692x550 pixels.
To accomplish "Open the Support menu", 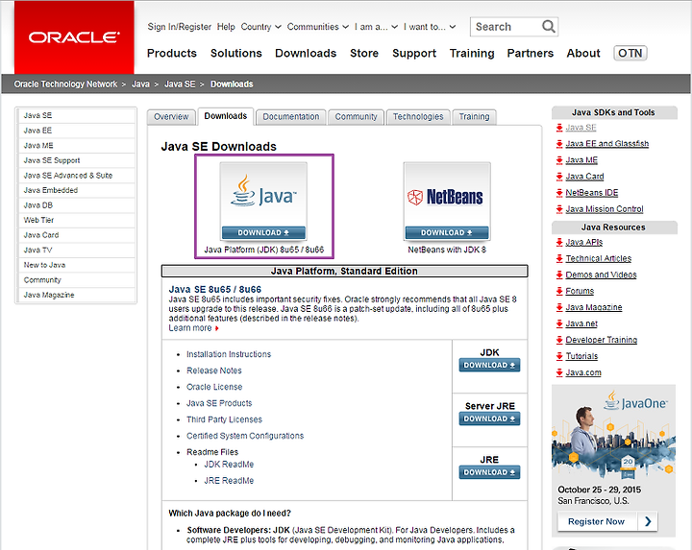I will click(x=414, y=54).
